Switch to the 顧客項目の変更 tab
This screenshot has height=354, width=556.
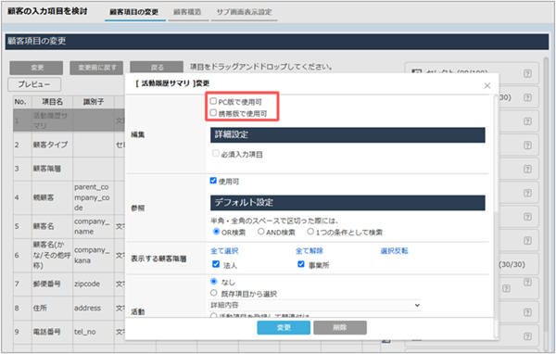[x=134, y=12]
